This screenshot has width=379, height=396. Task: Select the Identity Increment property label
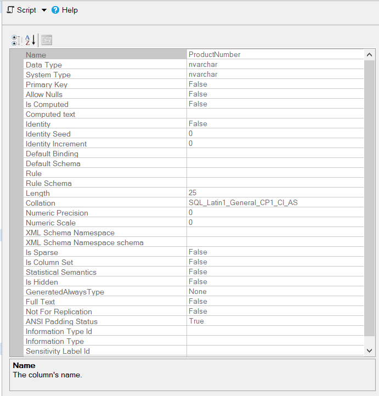click(56, 144)
